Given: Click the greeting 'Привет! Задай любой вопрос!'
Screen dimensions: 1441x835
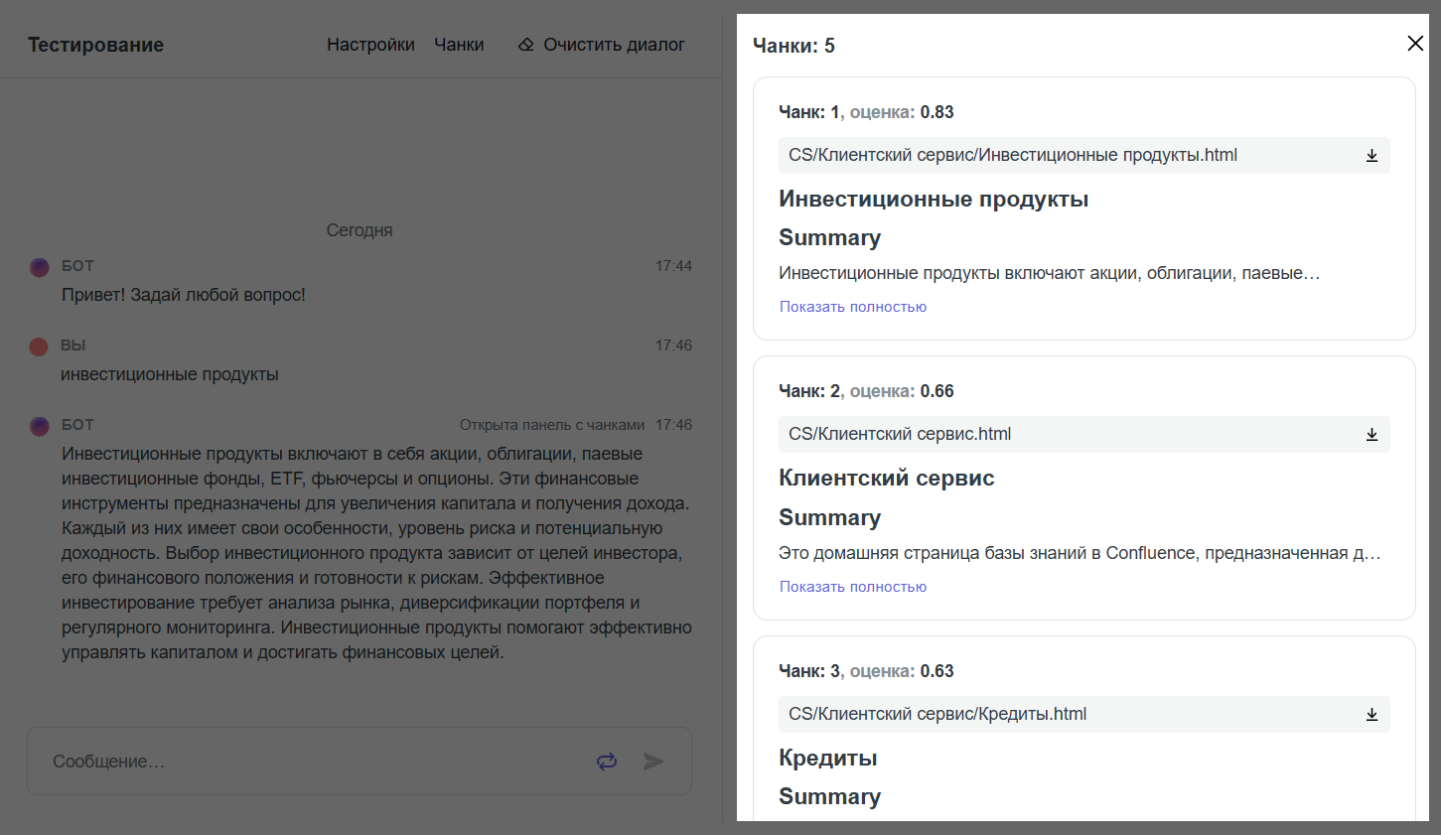Looking at the screenshot, I should click(184, 295).
